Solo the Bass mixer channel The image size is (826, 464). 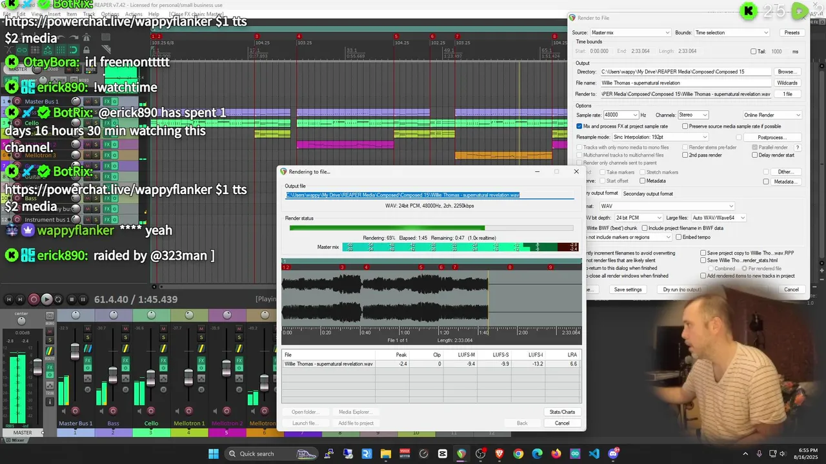126,338
